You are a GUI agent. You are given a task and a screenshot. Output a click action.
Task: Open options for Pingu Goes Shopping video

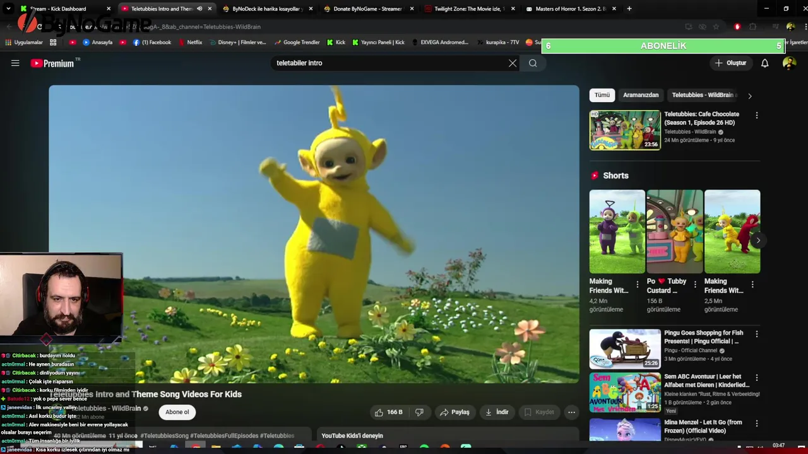[756, 334]
